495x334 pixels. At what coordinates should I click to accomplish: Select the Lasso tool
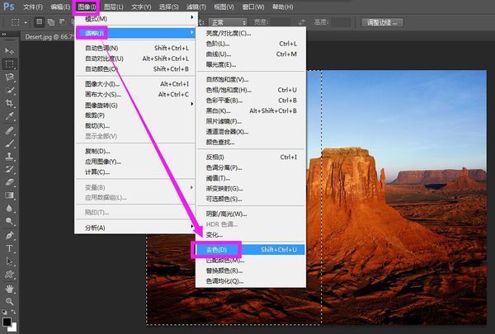pyautogui.click(x=9, y=76)
